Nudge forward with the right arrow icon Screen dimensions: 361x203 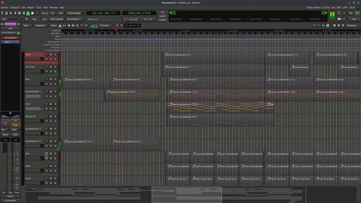(x=122, y=25)
